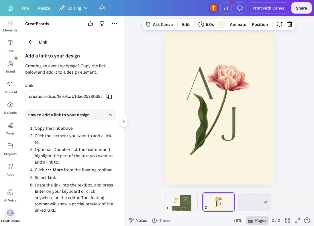Screen dimensions: 314x226
Task: Open the Apps sidebar panel
Action: coord(10,170)
